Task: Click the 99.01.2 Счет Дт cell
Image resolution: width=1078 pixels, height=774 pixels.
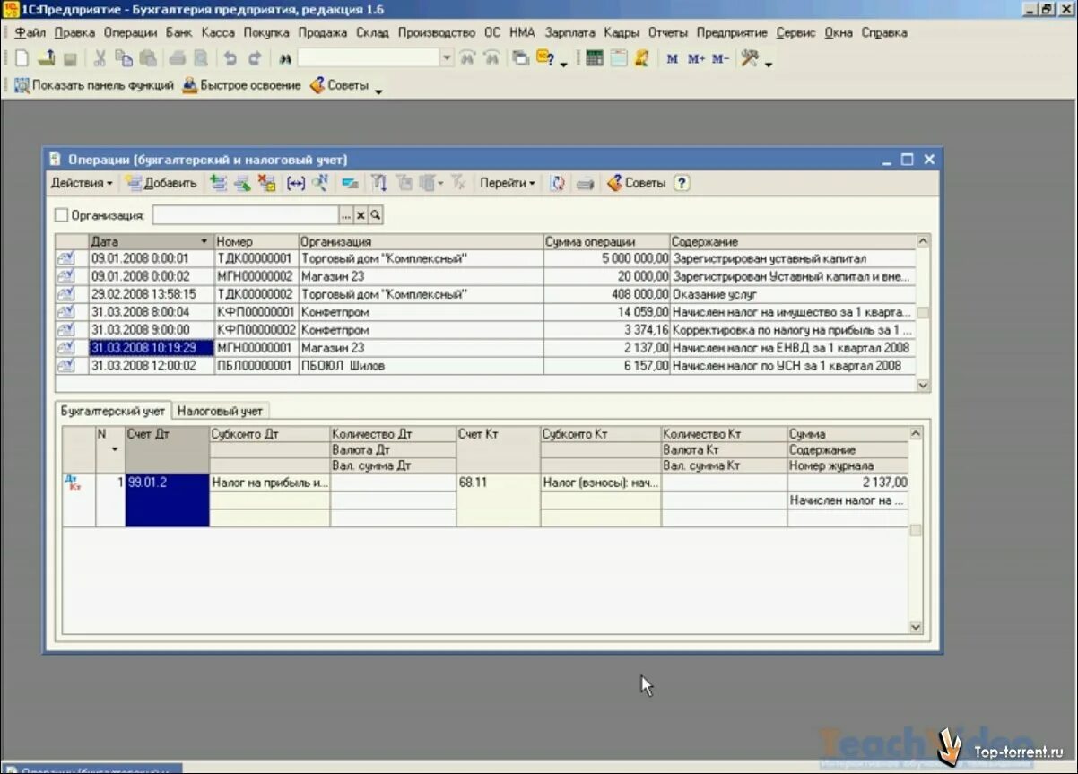Action: point(167,500)
